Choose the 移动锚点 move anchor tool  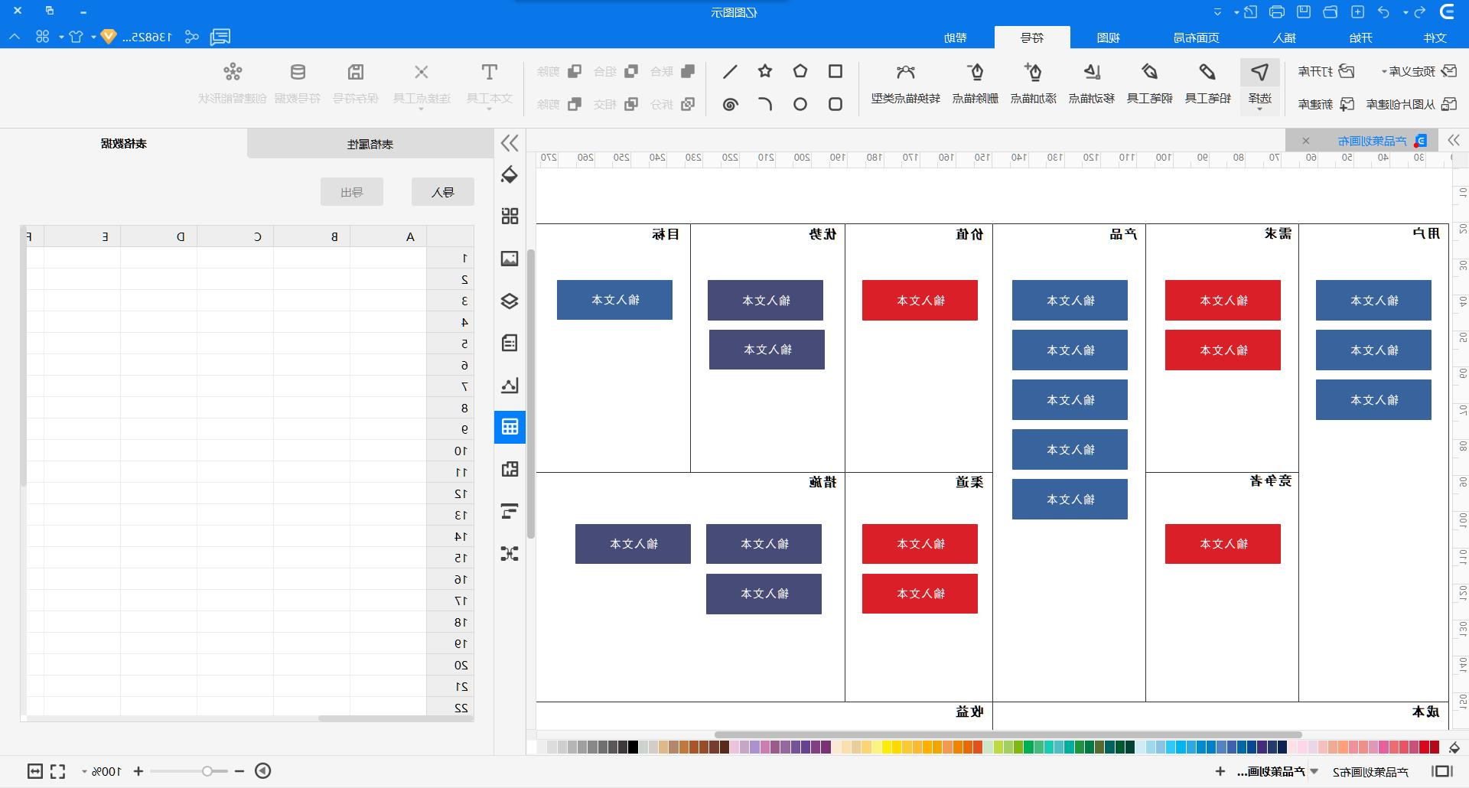(x=1092, y=83)
